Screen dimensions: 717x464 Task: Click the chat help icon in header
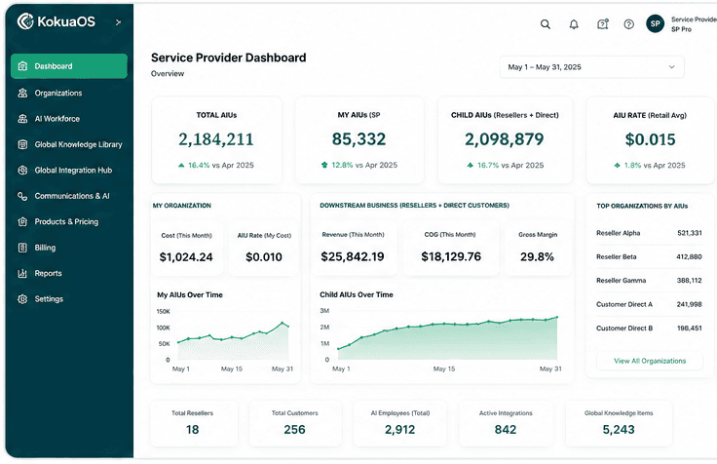[x=603, y=24]
